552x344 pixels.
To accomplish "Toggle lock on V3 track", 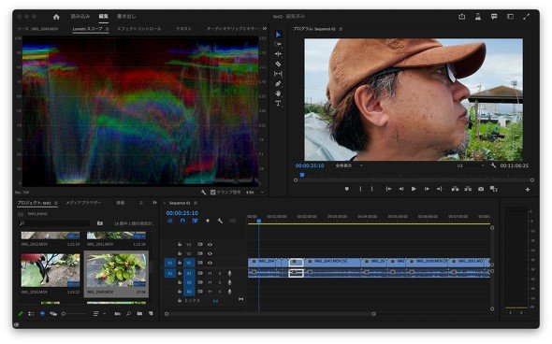I will point(180,245).
